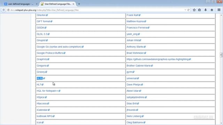Click the scrollbar down arrow
The height and width of the screenshot is (125, 223).
click(x=221, y=123)
